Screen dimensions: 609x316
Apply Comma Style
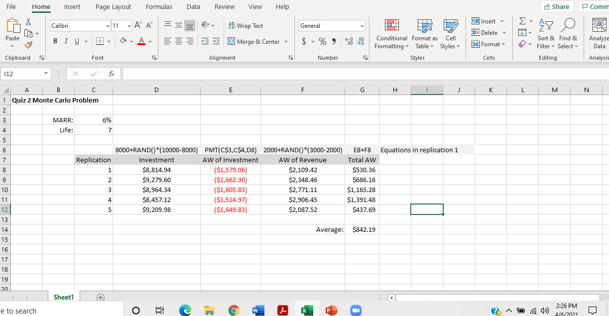click(334, 42)
